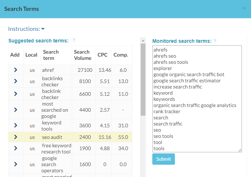This screenshot has height=177, width=251.
Task: Click CPC value 15.16
Action: 105,137
